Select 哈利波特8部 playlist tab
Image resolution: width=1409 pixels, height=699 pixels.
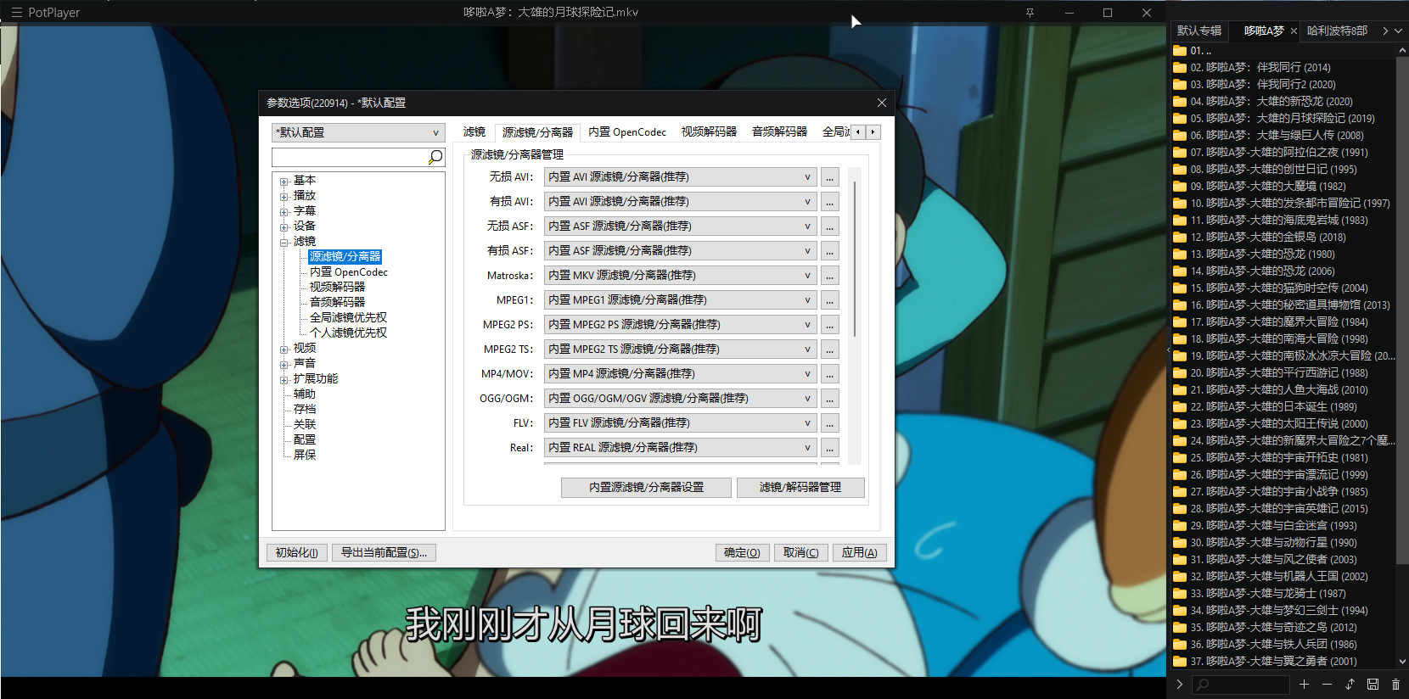pyautogui.click(x=1337, y=31)
